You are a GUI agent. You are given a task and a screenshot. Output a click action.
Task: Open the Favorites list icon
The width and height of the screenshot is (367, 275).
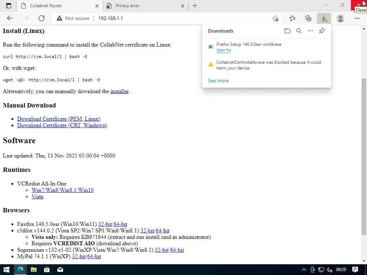tap(292, 18)
